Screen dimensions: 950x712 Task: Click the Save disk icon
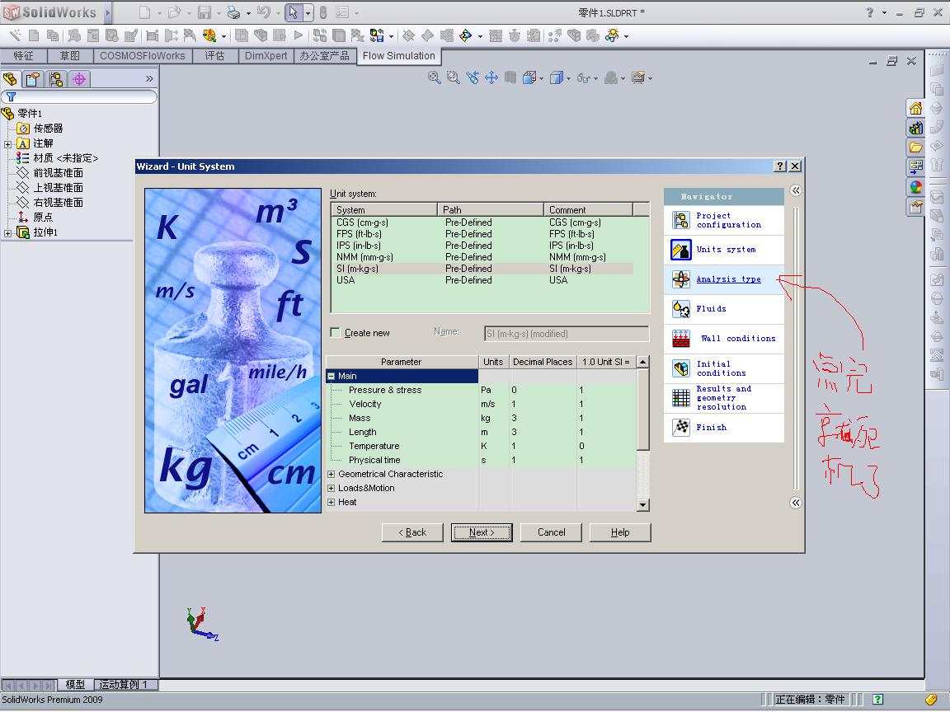coord(205,12)
